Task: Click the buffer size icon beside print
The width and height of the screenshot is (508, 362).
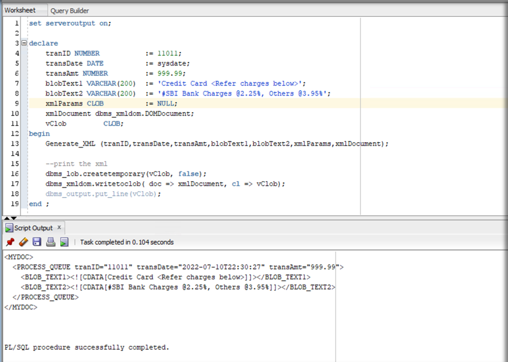Action: (x=64, y=242)
